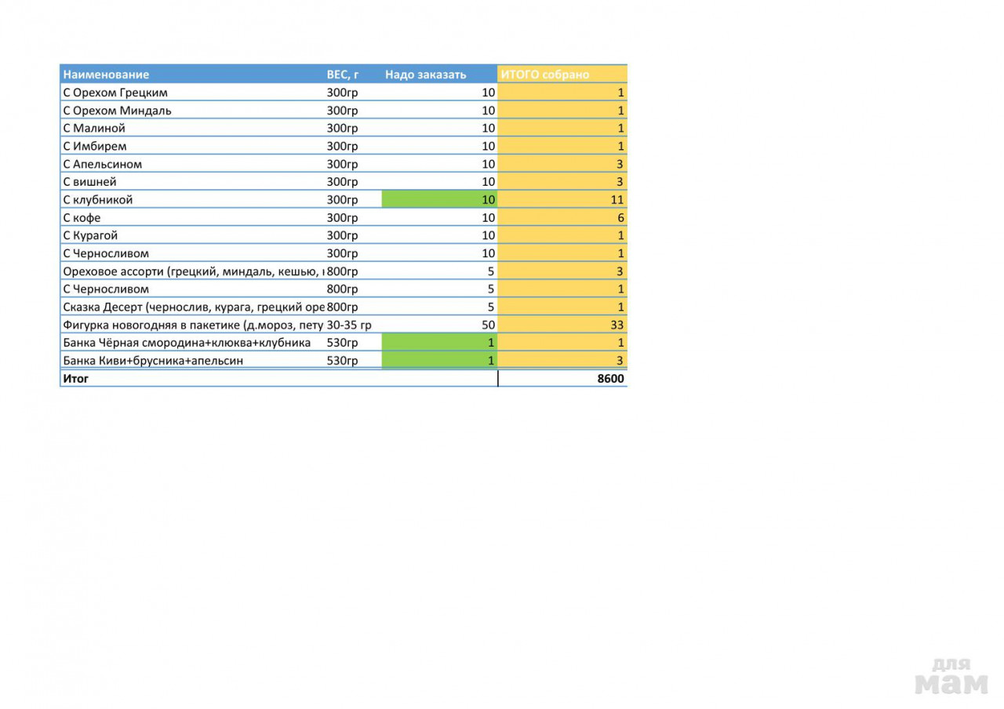Select the С Орехом Грецким name cell
This screenshot has height=709, width=1004.
115,93
